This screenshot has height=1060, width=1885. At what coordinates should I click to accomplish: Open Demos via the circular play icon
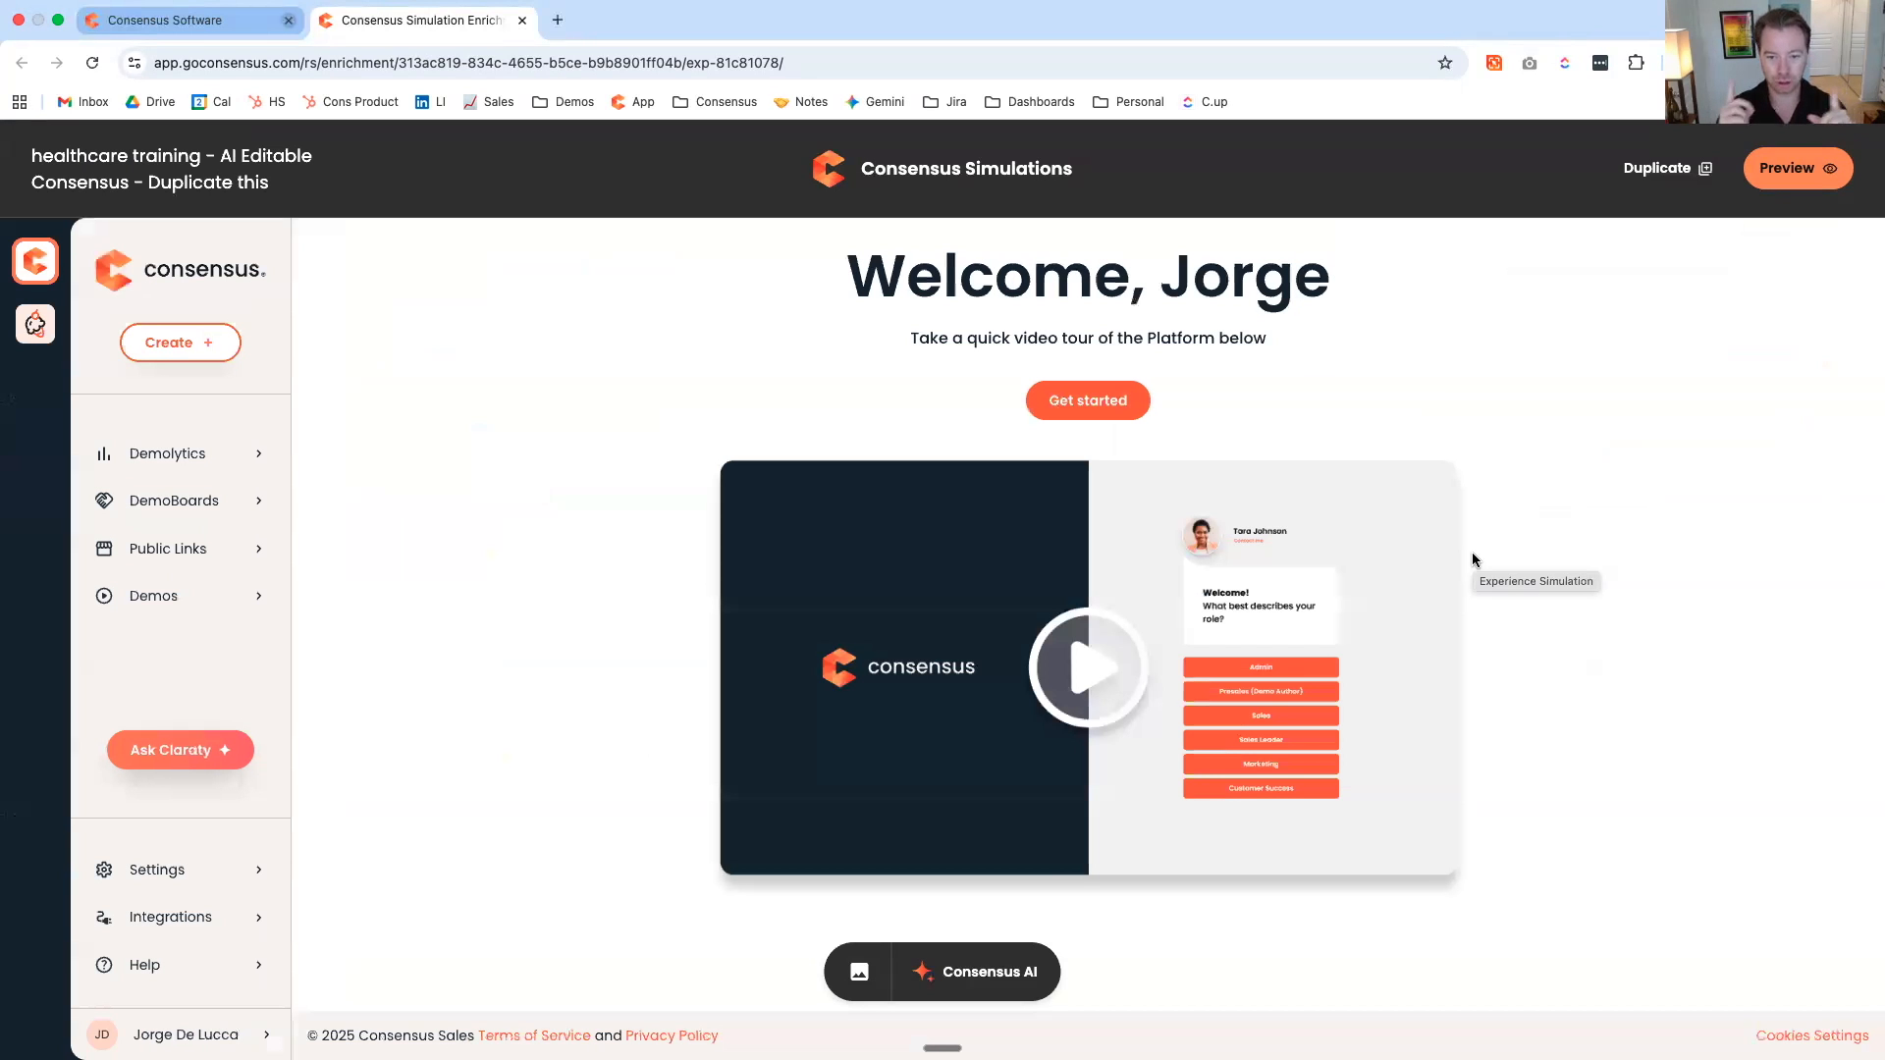(x=104, y=596)
